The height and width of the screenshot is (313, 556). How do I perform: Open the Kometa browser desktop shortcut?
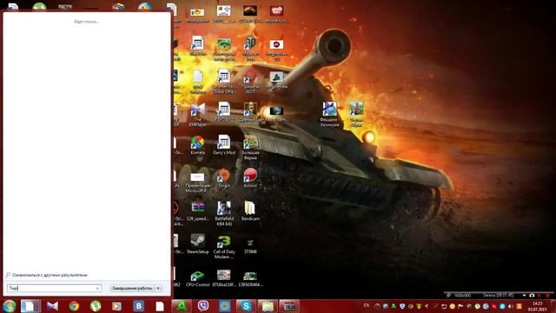tap(197, 145)
